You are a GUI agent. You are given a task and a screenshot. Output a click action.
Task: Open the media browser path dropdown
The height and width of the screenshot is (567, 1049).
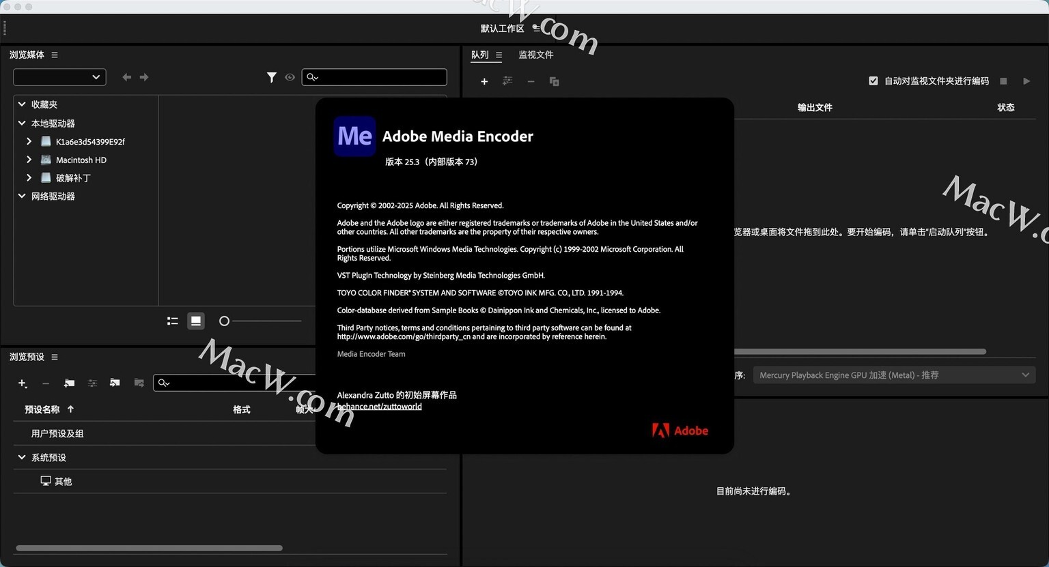click(x=59, y=77)
